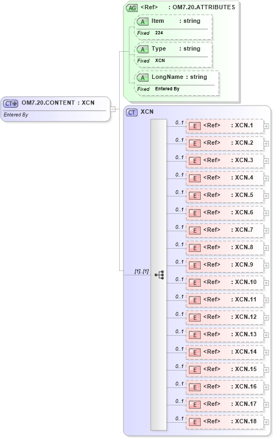Click the A icon beside Item attribute
This screenshot has width=273, height=438.
[x=142, y=22]
